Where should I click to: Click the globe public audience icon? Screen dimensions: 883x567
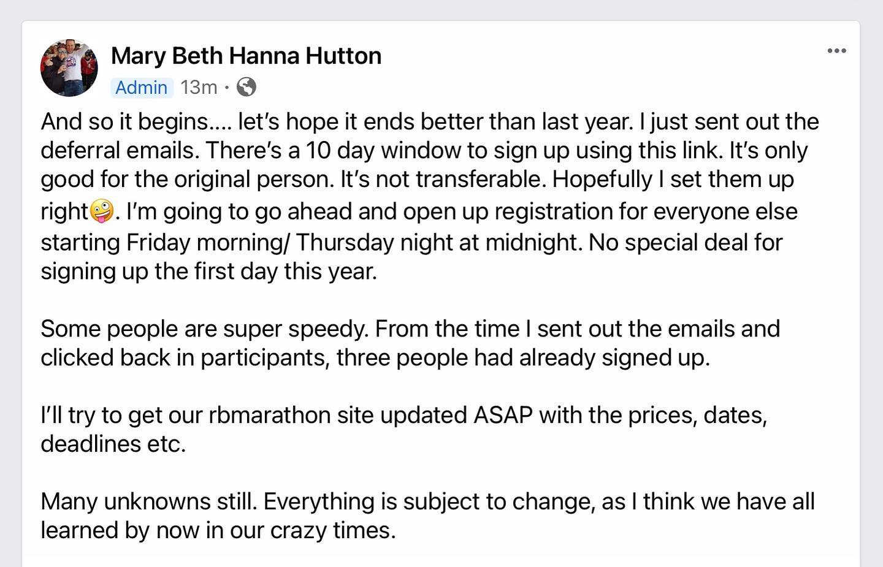246,87
